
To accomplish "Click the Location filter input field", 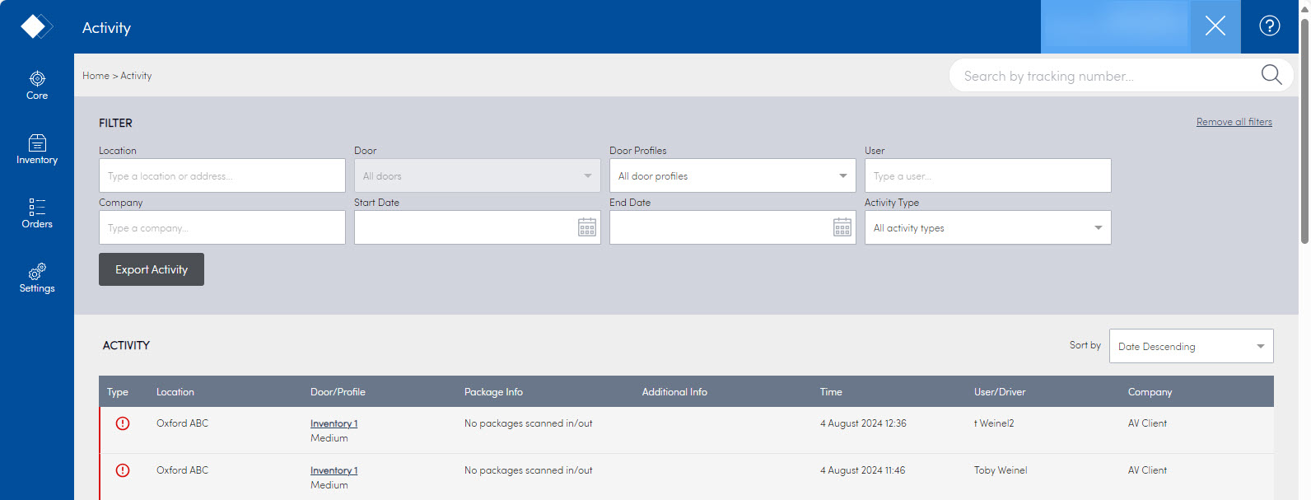I will coord(222,176).
